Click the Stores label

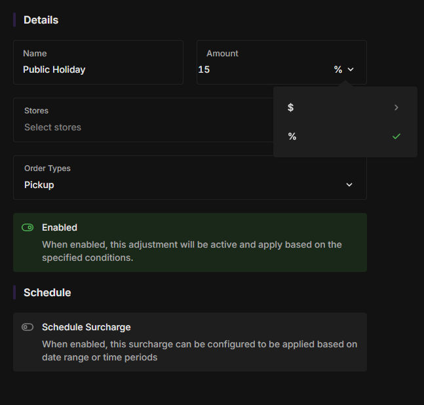[x=36, y=111]
